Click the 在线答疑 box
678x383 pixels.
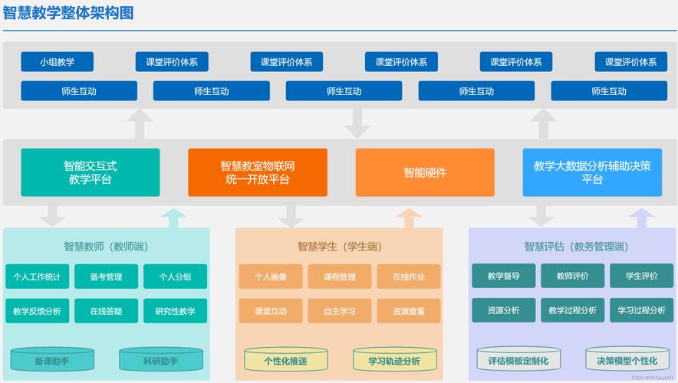coord(106,311)
